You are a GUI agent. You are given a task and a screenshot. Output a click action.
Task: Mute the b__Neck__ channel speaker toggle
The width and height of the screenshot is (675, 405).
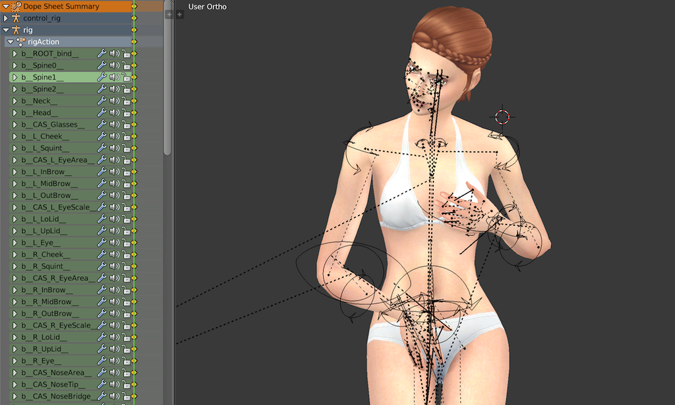click(x=114, y=101)
